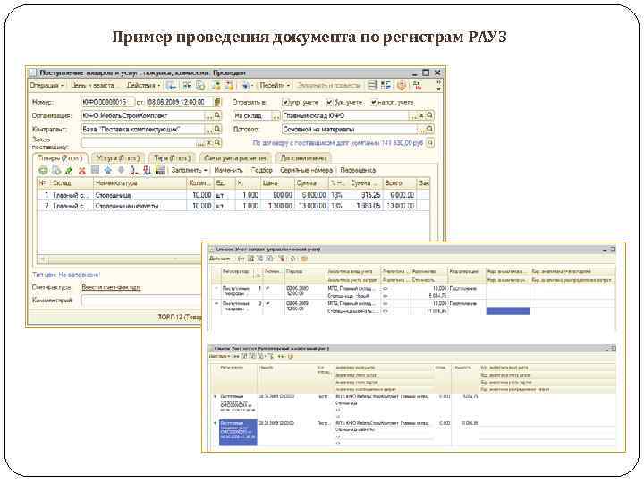Click the copy row icon
This screenshot has height=483, width=644.
point(56,171)
